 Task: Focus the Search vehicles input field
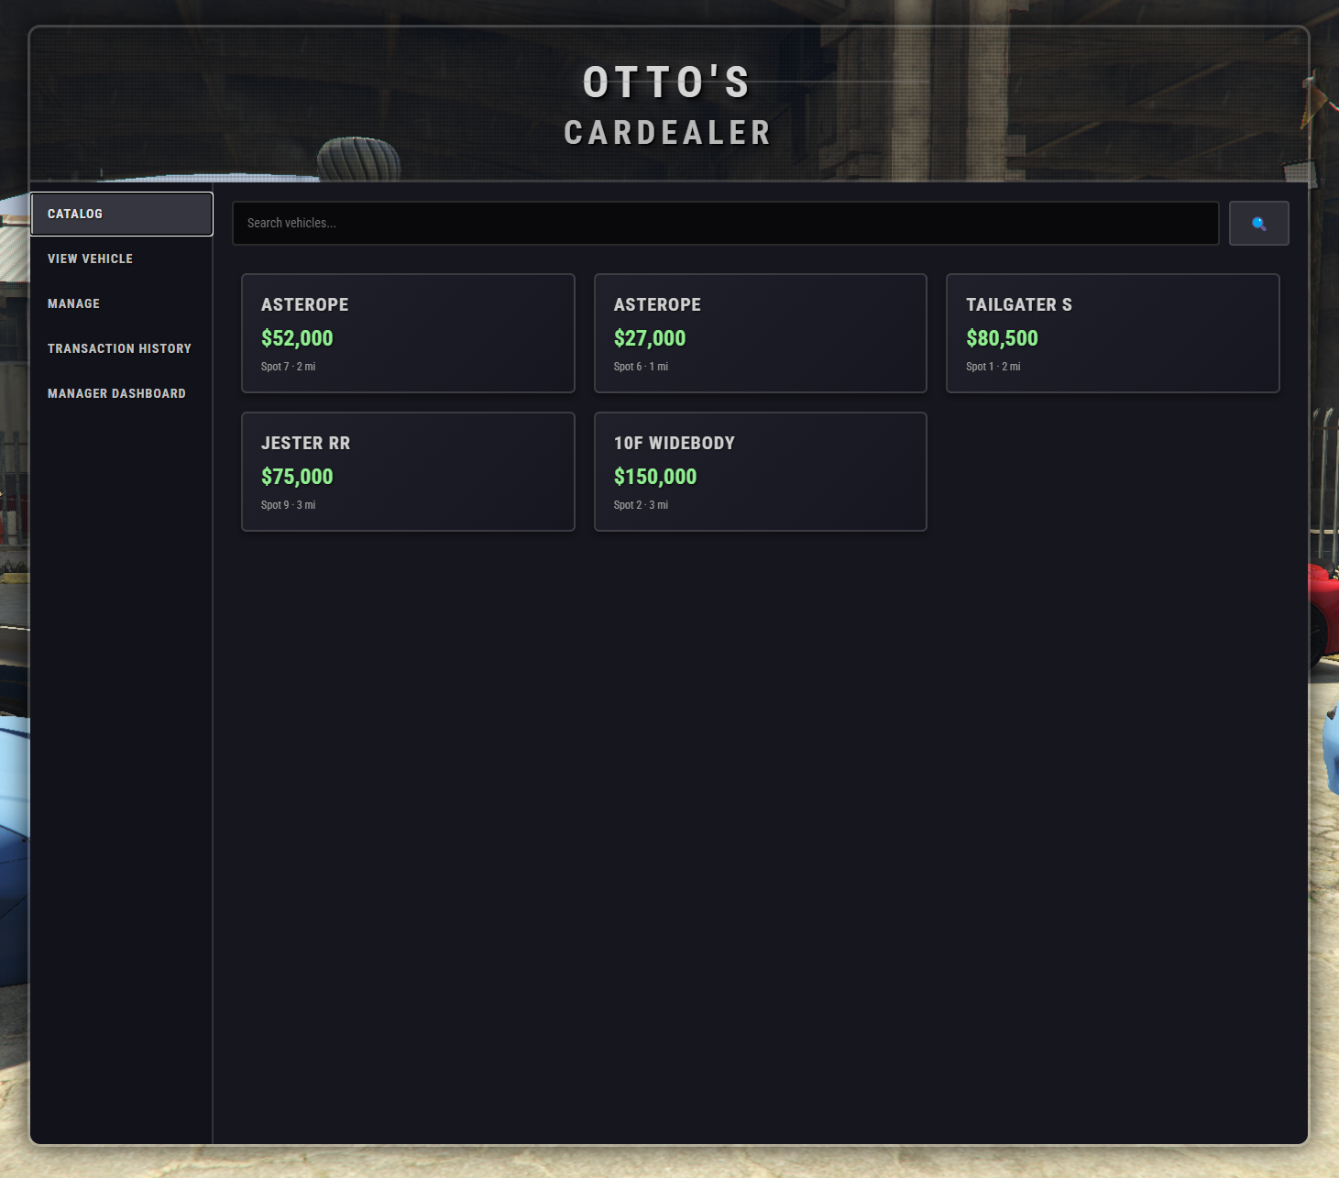pos(725,224)
